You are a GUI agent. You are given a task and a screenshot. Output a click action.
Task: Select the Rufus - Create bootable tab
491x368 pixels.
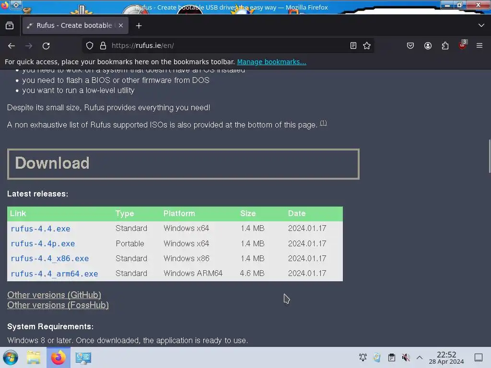point(75,26)
